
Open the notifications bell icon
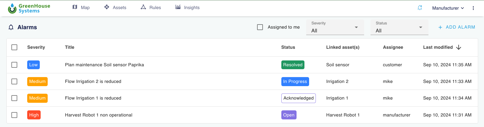tap(420, 8)
